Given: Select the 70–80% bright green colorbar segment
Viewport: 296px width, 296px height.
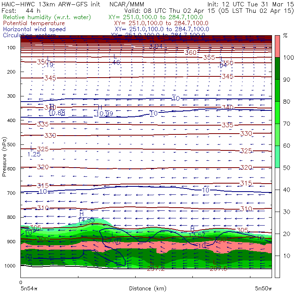Looking at the screenshot, I should coord(277,112).
